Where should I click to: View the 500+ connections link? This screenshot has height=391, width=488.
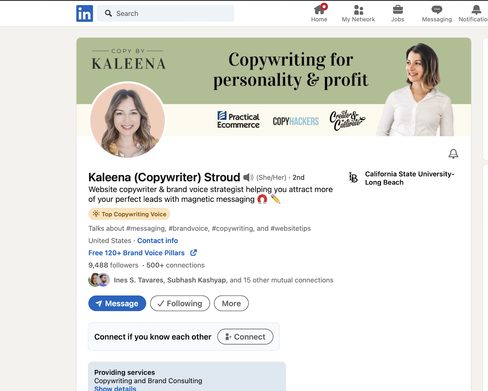[175, 265]
